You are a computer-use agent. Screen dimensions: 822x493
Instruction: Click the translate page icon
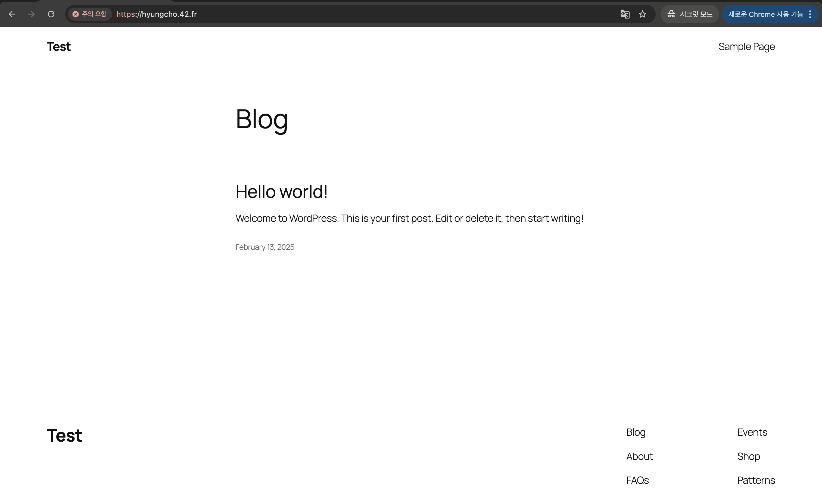click(x=625, y=14)
